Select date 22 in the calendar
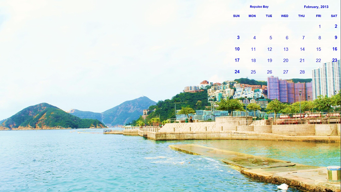Screen dimensions: 341x192 pos(319,60)
